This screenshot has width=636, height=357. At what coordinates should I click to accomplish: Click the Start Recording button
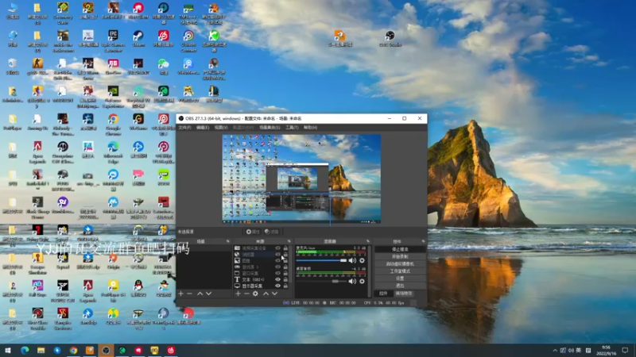coord(400,256)
